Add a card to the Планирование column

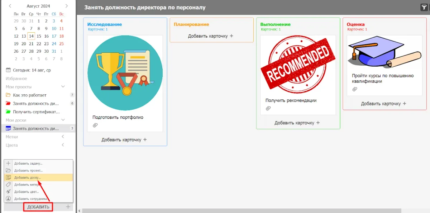pyautogui.click(x=210, y=36)
